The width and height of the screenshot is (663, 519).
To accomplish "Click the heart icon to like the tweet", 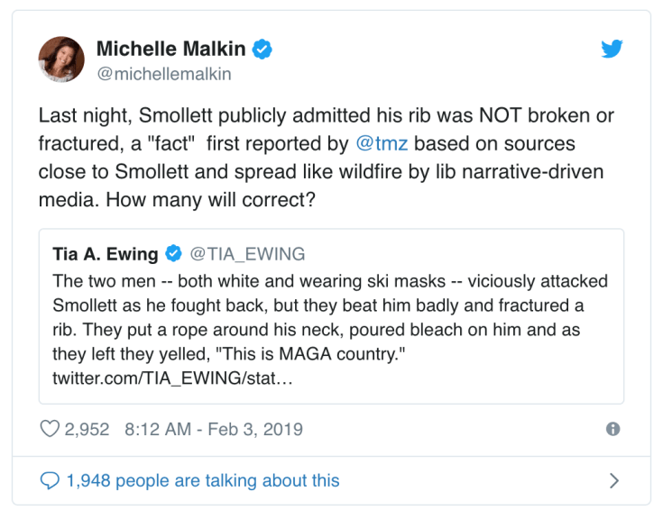I will [x=50, y=429].
